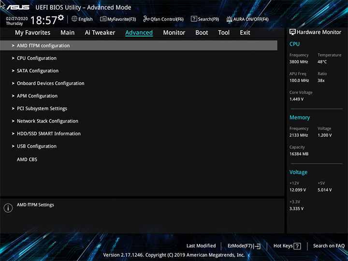The width and height of the screenshot is (348, 261).
Task: Click the Hardware Monitor display icon
Action: click(292, 32)
